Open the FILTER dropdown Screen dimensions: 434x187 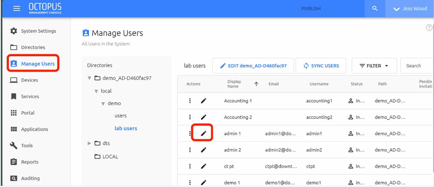(x=374, y=66)
